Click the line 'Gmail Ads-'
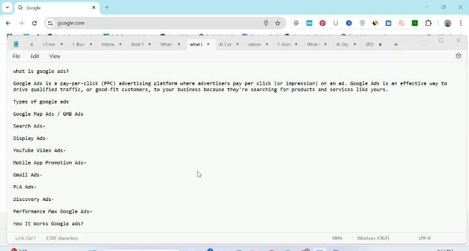469x251 pixels. pos(27,175)
